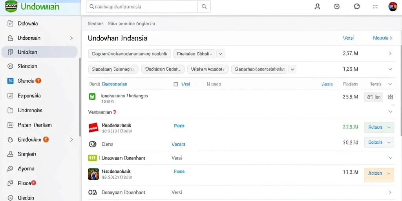Expand the Undomsin sidebar chevron
The width and height of the screenshot is (402, 201).
click(x=71, y=38)
